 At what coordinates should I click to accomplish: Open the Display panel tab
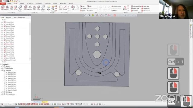click(x=8, y=18)
